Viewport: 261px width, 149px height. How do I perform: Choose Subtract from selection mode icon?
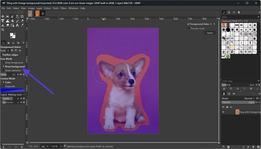click(x=16, y=50)
